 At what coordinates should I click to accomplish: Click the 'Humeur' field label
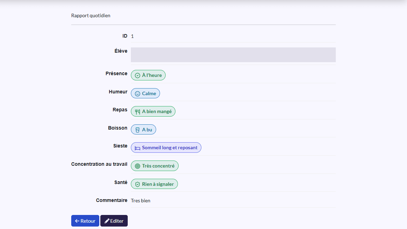(x=118, y=92)
